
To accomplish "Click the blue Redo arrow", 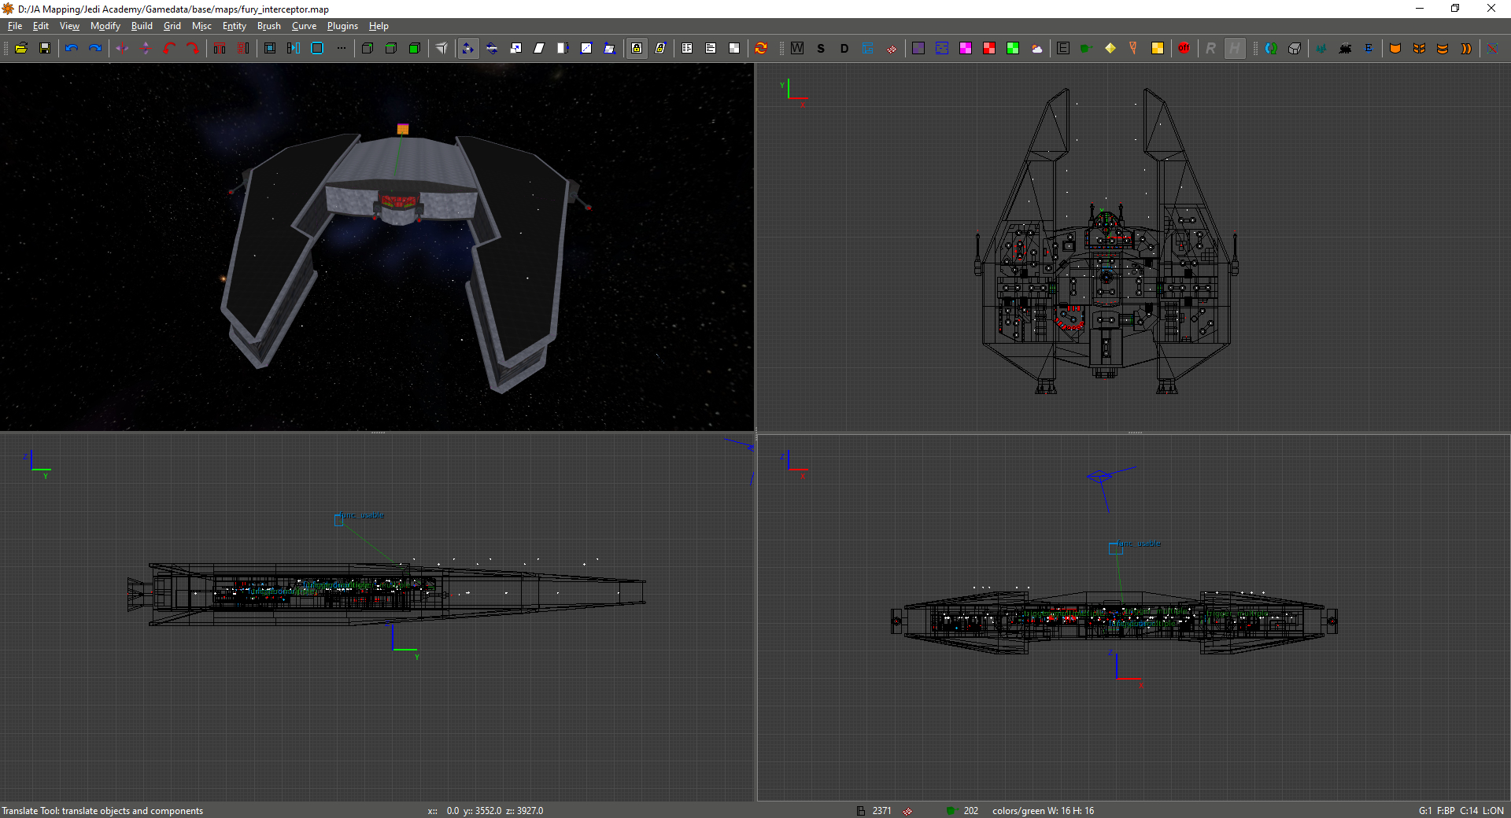I will coord(95,48).
